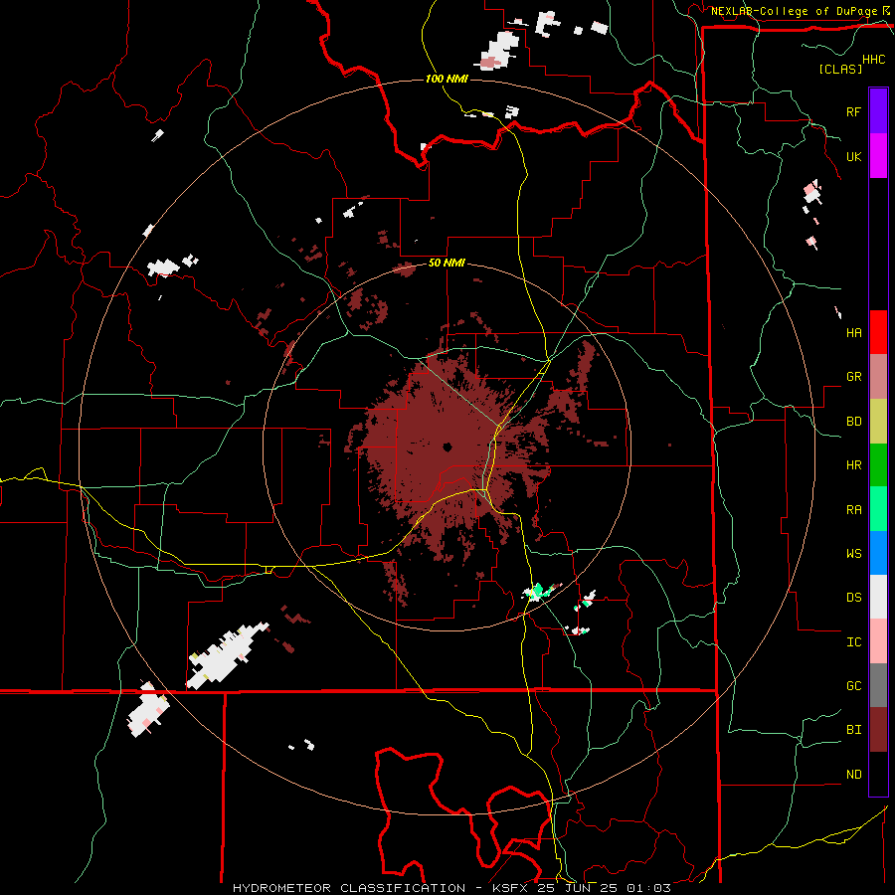Click the GR legend label
This screenshot has width=895, height=895.
point(853,377)
